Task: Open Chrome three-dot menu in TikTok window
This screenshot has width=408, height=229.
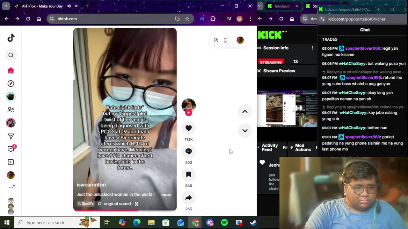Action: click(250, 19)
